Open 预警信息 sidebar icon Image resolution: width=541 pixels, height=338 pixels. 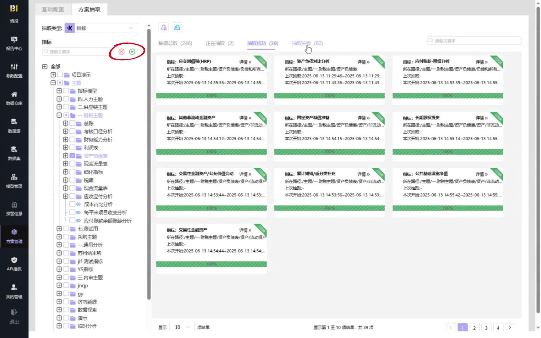pos(14,208)
